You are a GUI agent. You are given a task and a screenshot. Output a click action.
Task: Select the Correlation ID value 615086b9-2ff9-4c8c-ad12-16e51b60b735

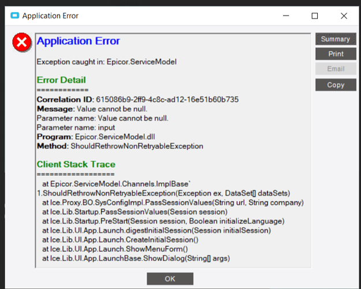[x=167, y=99]
